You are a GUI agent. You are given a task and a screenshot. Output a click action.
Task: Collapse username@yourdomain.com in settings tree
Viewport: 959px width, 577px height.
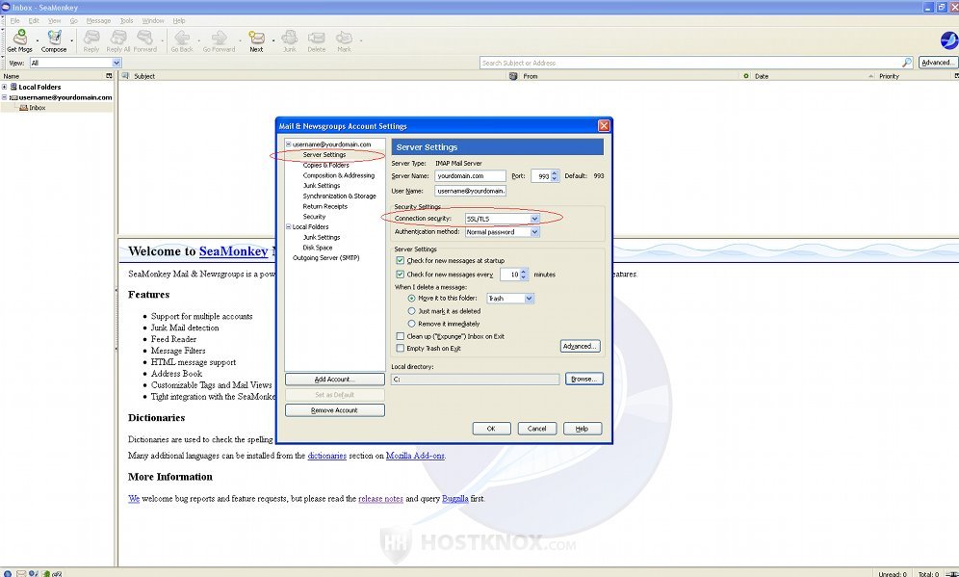[288, 144]
